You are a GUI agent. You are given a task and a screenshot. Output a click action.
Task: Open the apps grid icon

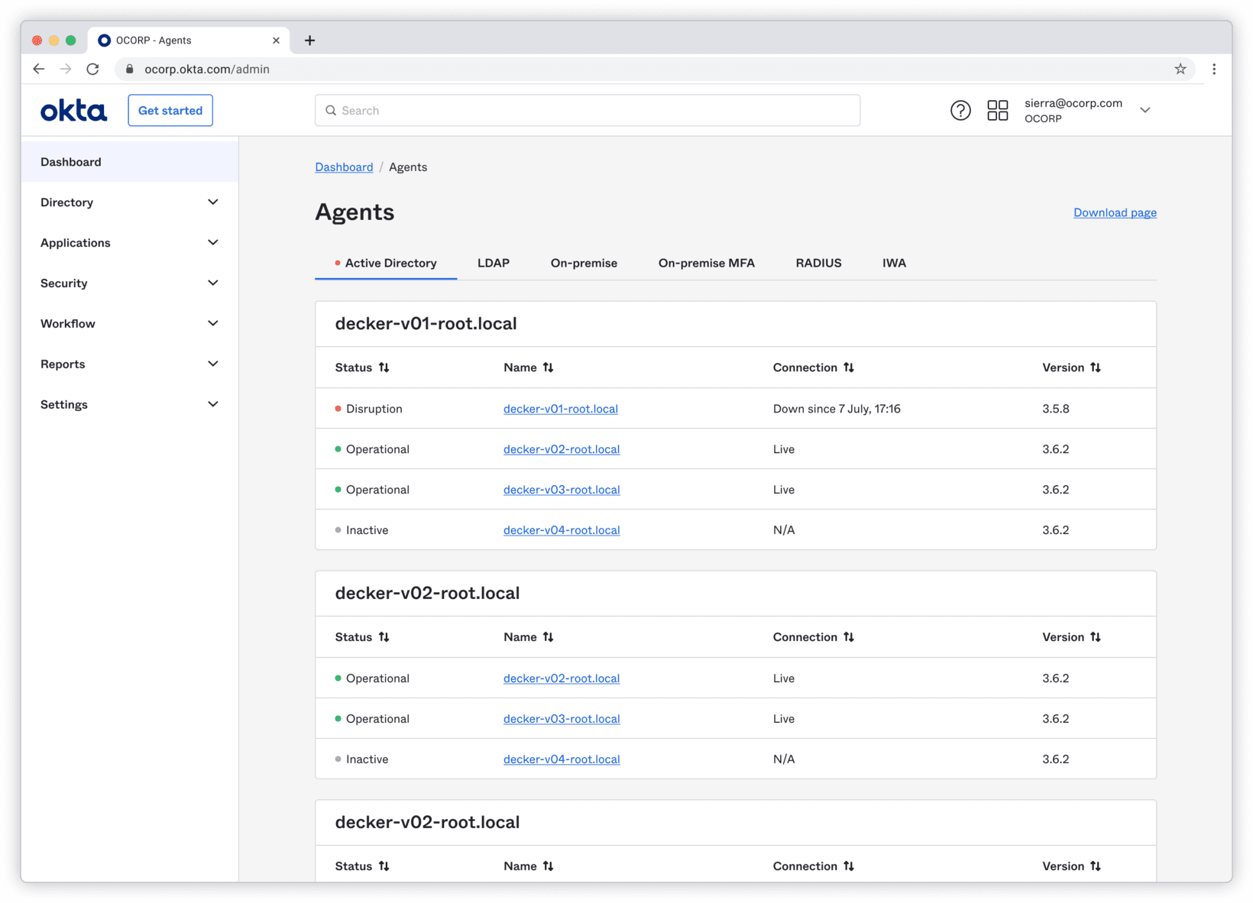[x=997, y=111]
